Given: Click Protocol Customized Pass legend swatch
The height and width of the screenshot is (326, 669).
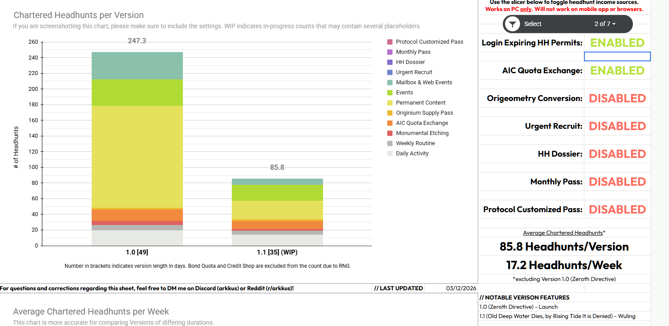Looking at the screenshot, I should [x=390, y=42].
